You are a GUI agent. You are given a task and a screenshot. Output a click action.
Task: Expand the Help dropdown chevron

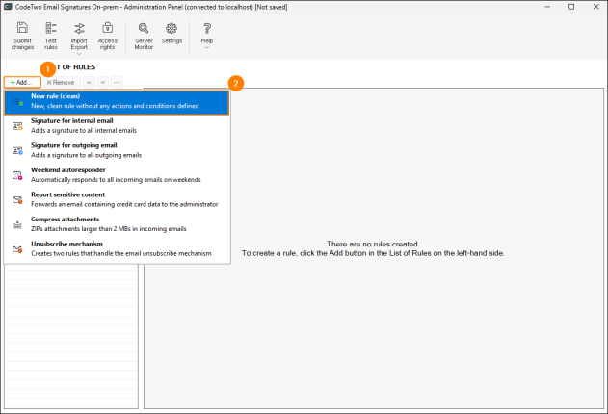click(206, 47)
